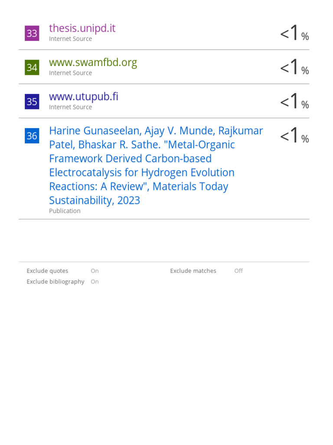Screen dimensions: 333x445
Task: Click Internet Source label under thesis.unipd.it
Action: 70,39
